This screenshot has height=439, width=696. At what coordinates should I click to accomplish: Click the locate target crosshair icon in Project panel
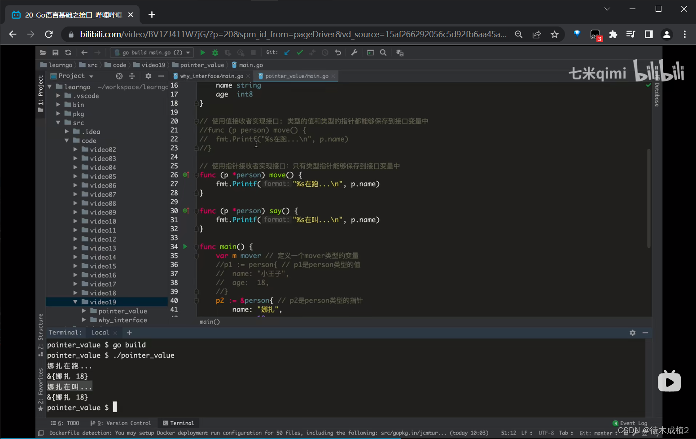point(119,76)
